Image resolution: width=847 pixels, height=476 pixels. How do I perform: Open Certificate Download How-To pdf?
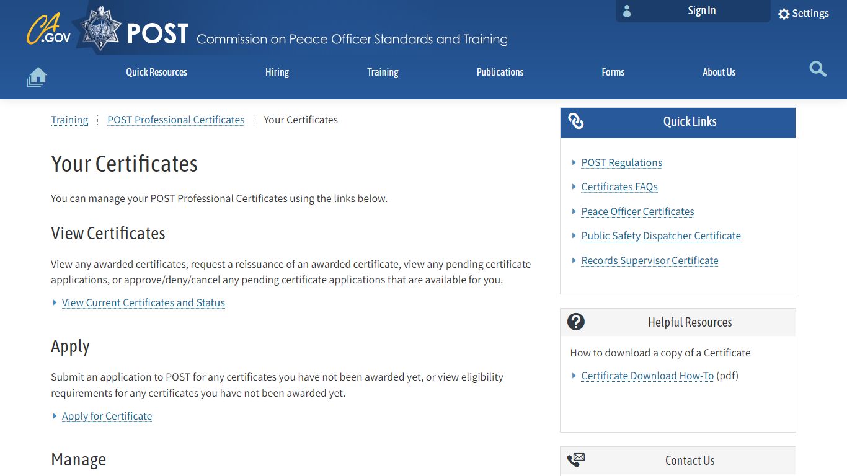tap(647, 376)
